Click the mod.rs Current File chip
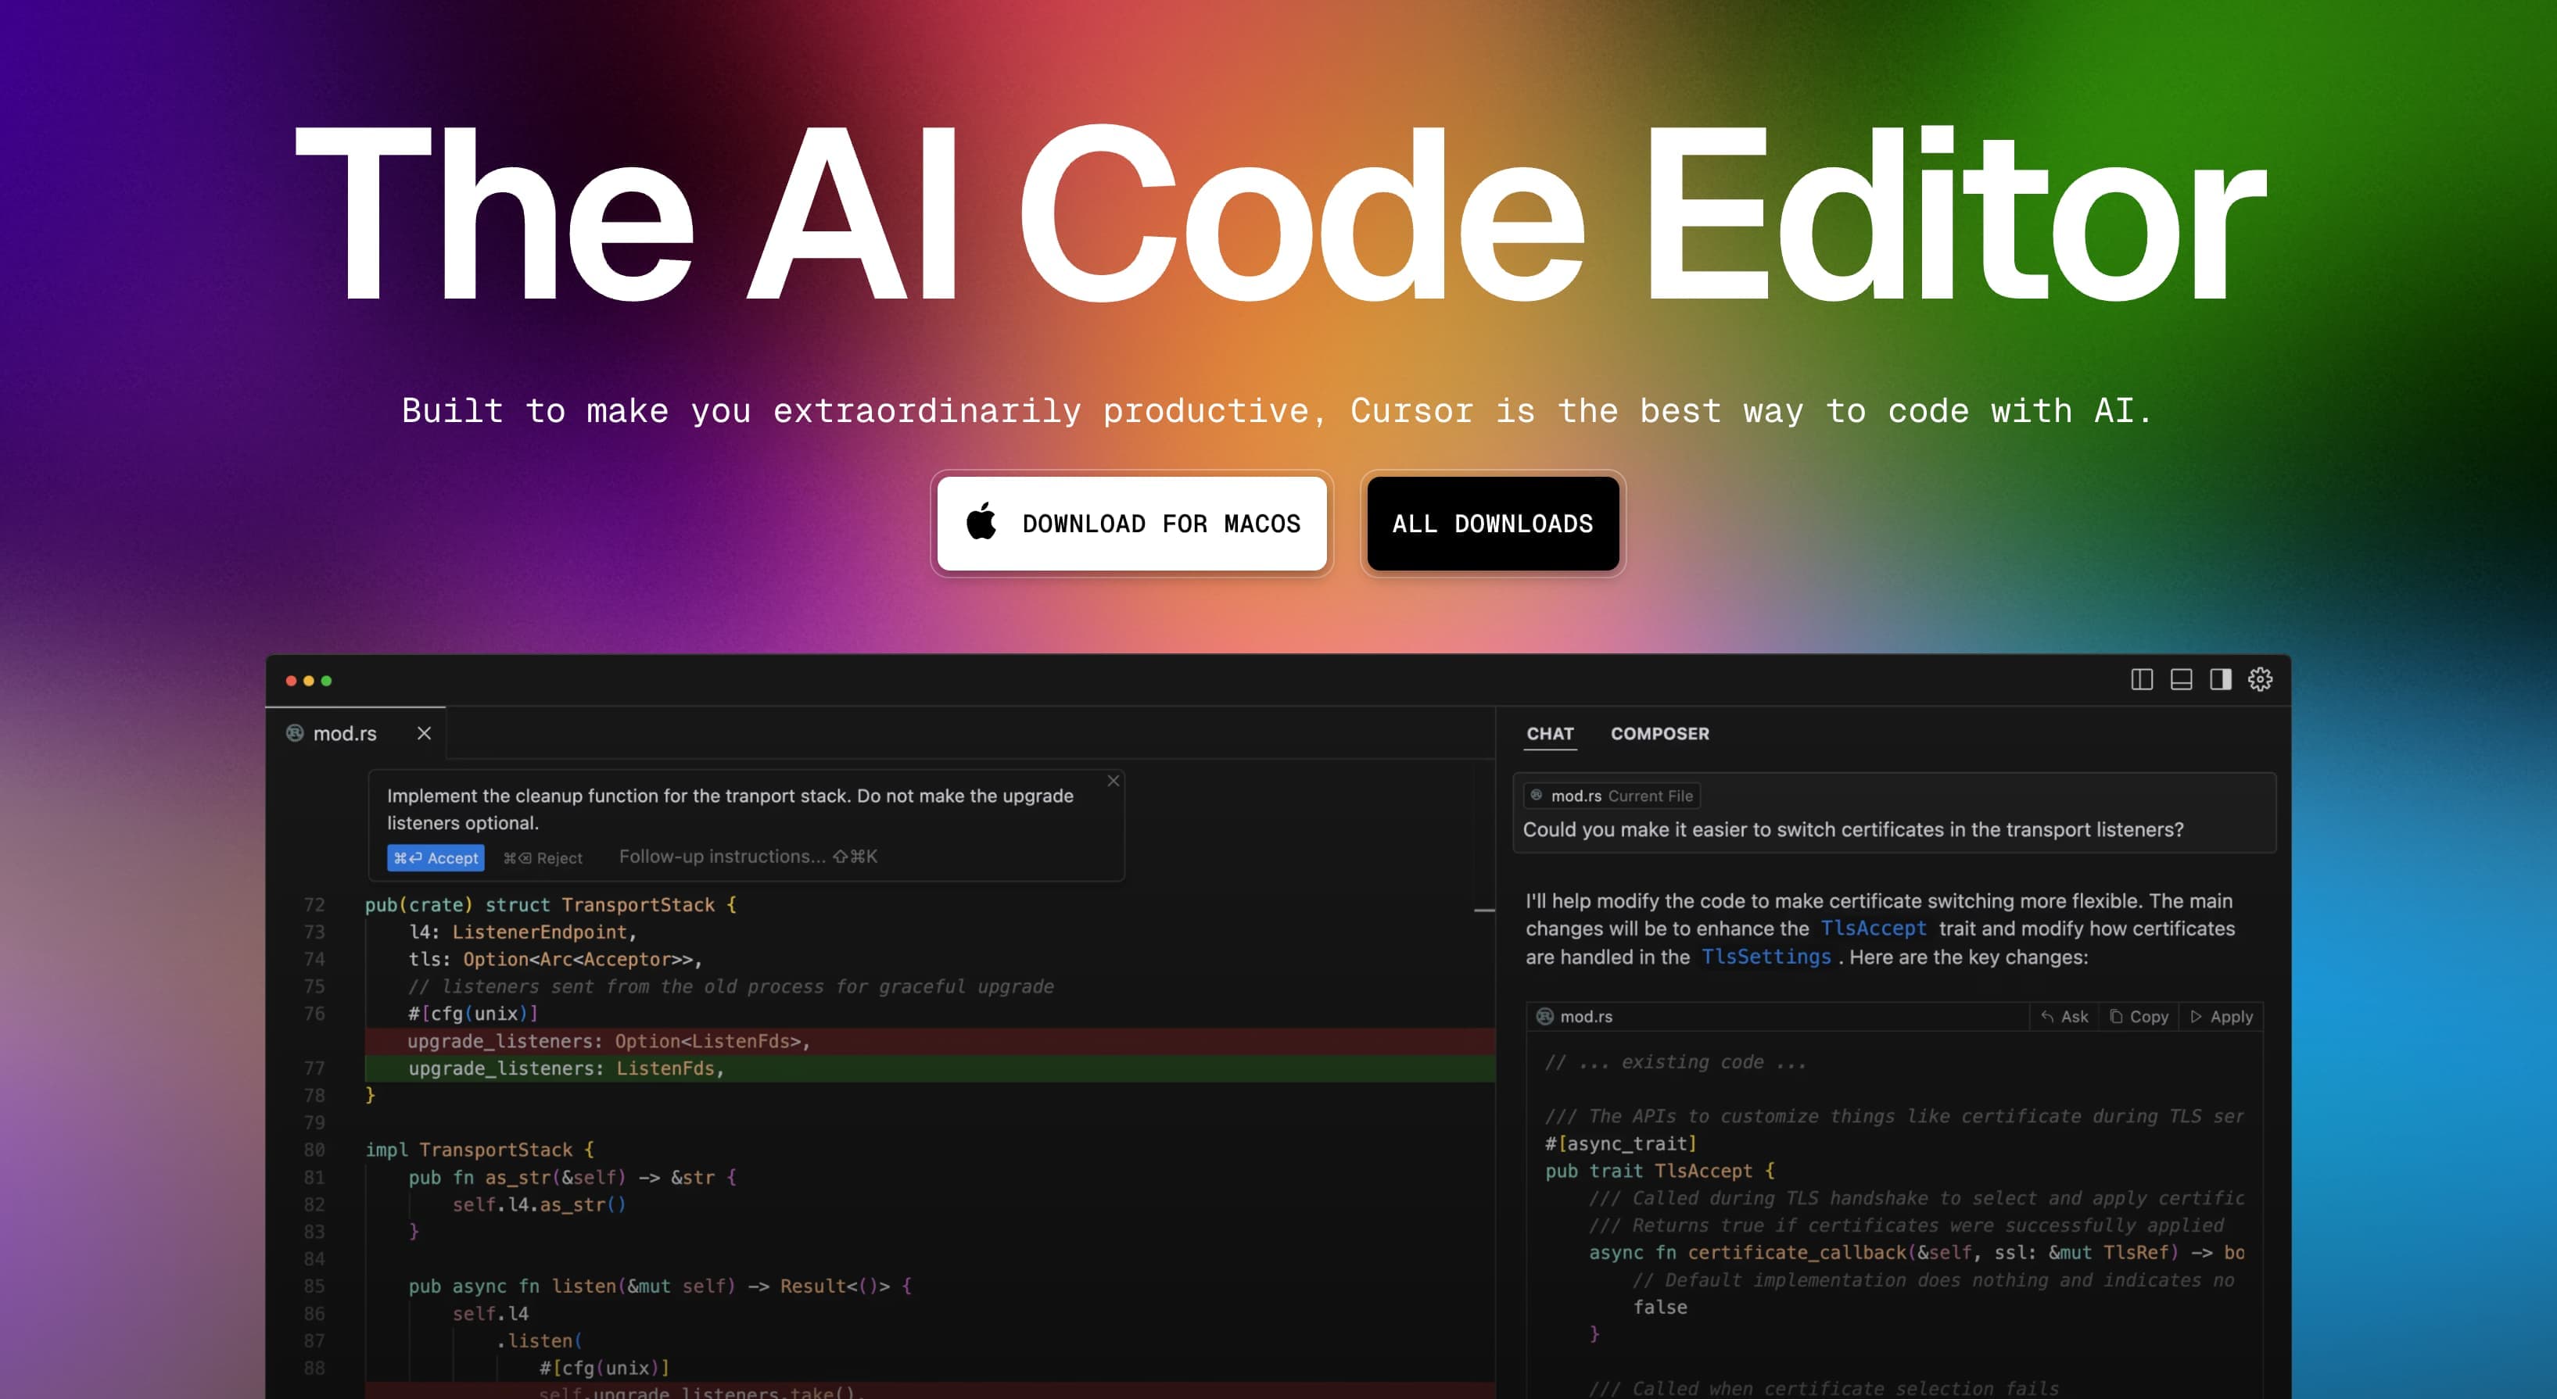This screenshot has width=2557, height=1399. 1612,796
